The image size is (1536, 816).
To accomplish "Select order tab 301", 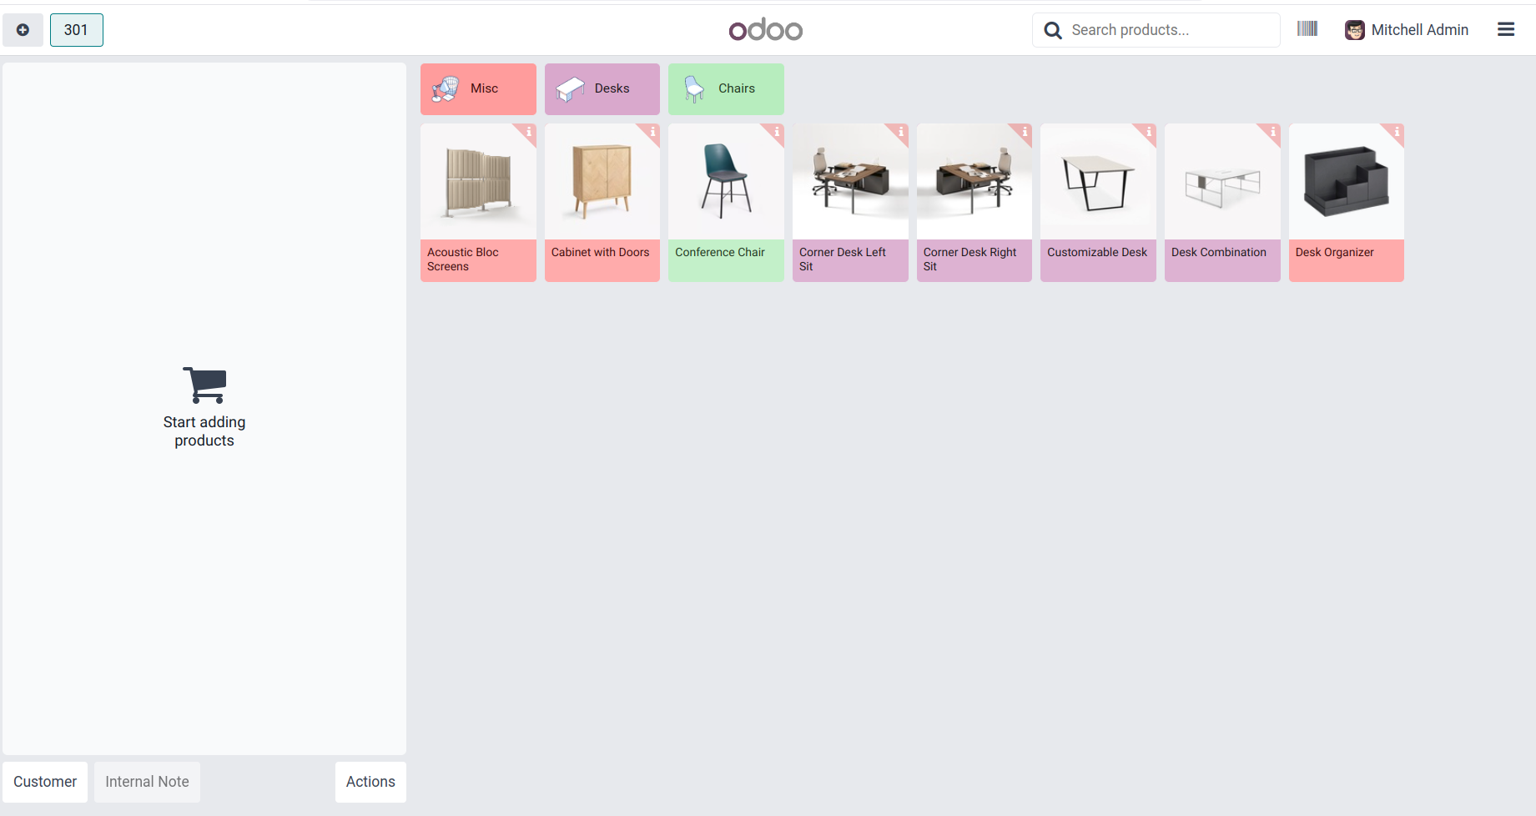I will tap(76, 30).
